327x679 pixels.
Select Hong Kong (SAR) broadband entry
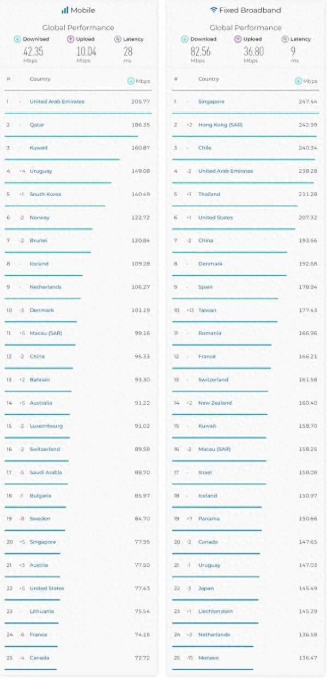pyautogui.click(x=220, y=125)
